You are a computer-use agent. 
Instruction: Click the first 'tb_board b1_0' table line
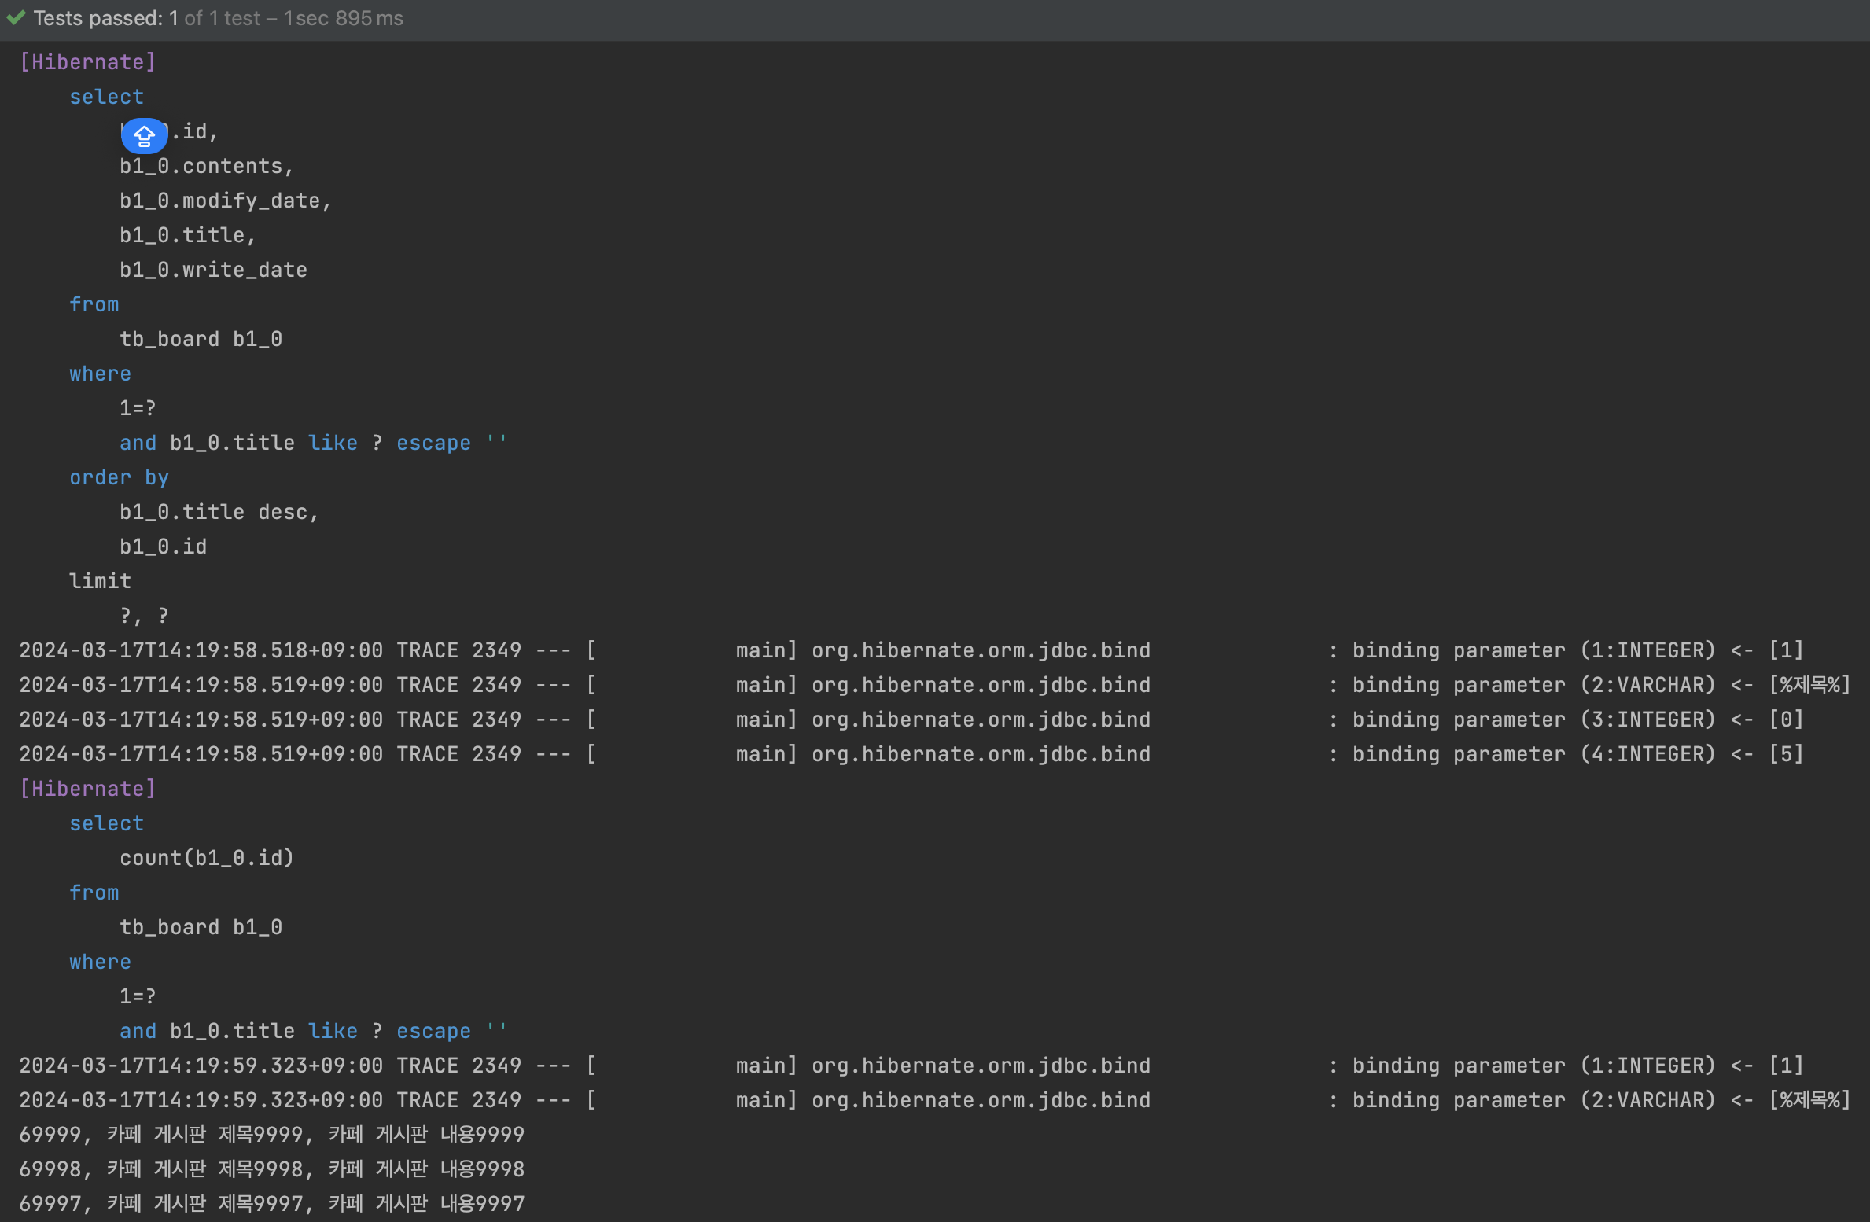(x=201, y=339)
